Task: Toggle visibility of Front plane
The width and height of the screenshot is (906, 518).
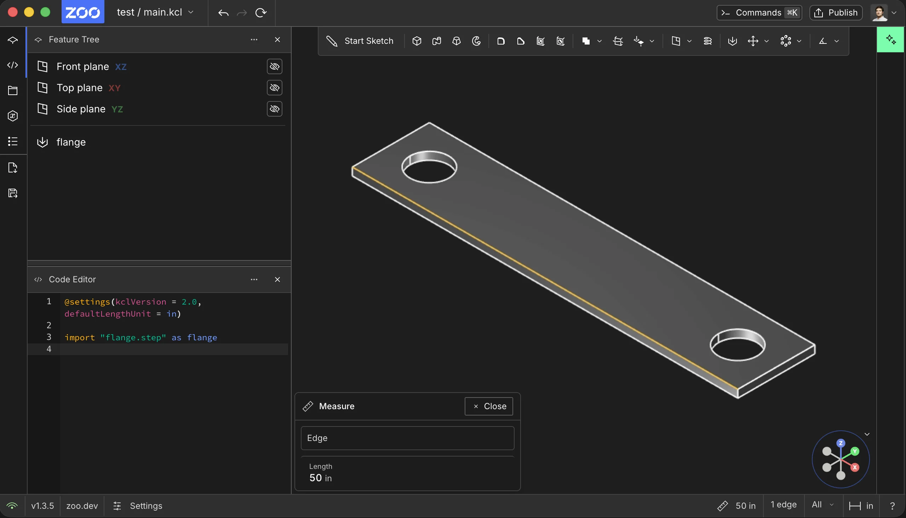Action: [x=274, y=66]
